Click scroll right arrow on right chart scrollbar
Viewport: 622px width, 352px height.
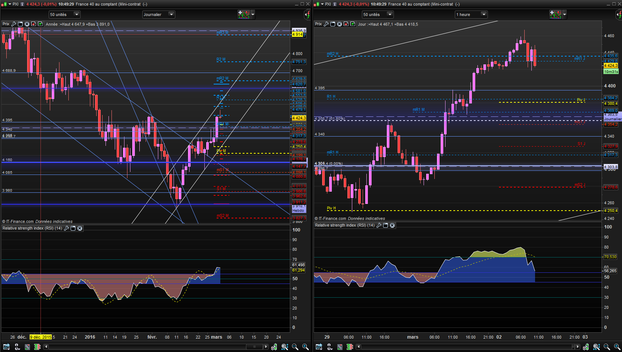click(577, 347)
